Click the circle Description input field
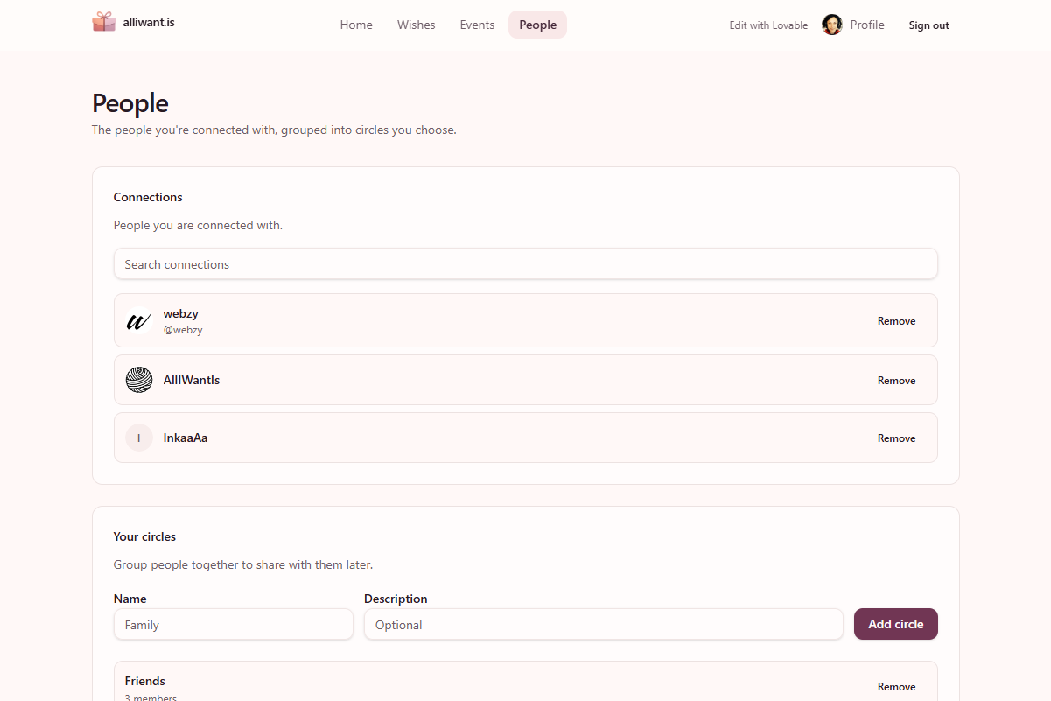Image resolution: width=1051 pixels, height=701 pixels. (604, 624)
